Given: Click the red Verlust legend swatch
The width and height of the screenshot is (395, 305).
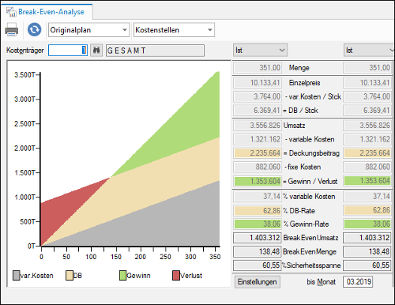Looking at the screenshot, I should point(176,276).
